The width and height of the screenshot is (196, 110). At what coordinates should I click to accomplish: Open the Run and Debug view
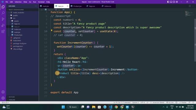(x=3, y=25)
